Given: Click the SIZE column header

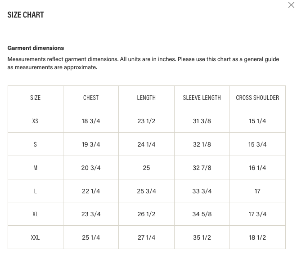Looking at the screenshot, I should pos(36,98).
